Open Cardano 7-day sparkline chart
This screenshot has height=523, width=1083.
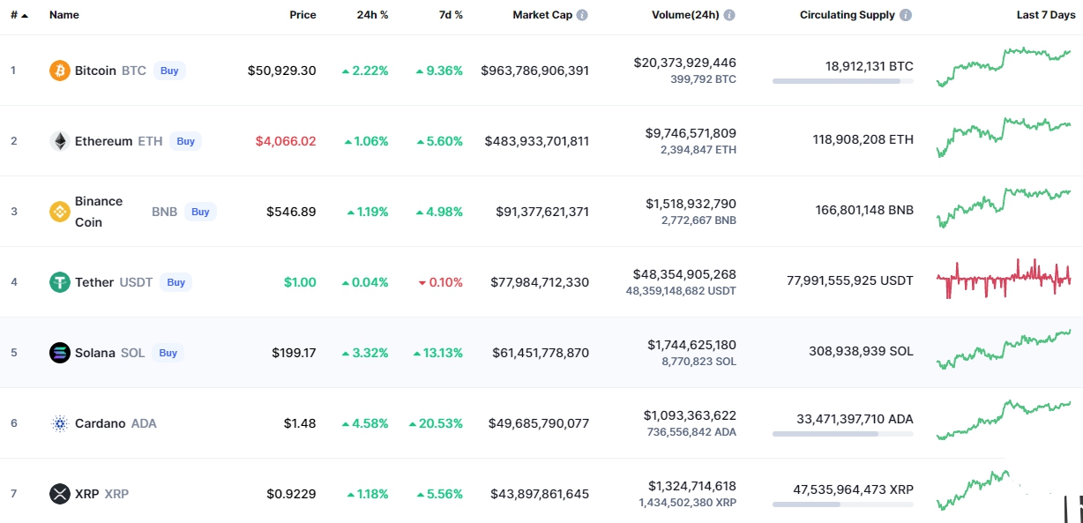pos(1004,420)
